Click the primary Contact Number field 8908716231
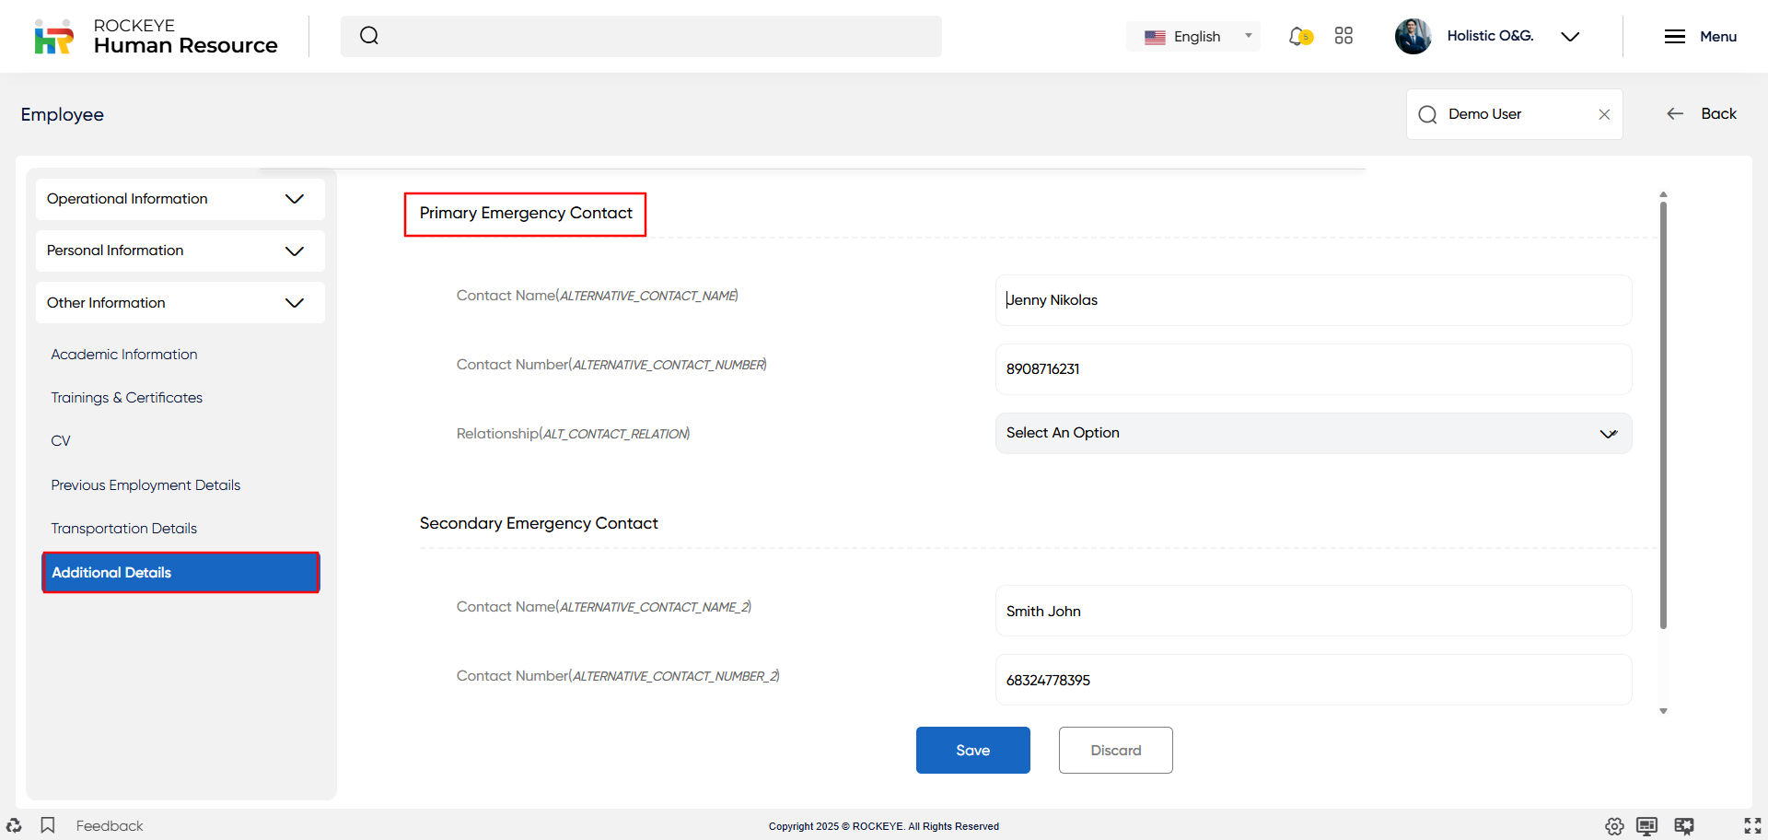Screen dimensions: 1768x840 pos(1313,369)
